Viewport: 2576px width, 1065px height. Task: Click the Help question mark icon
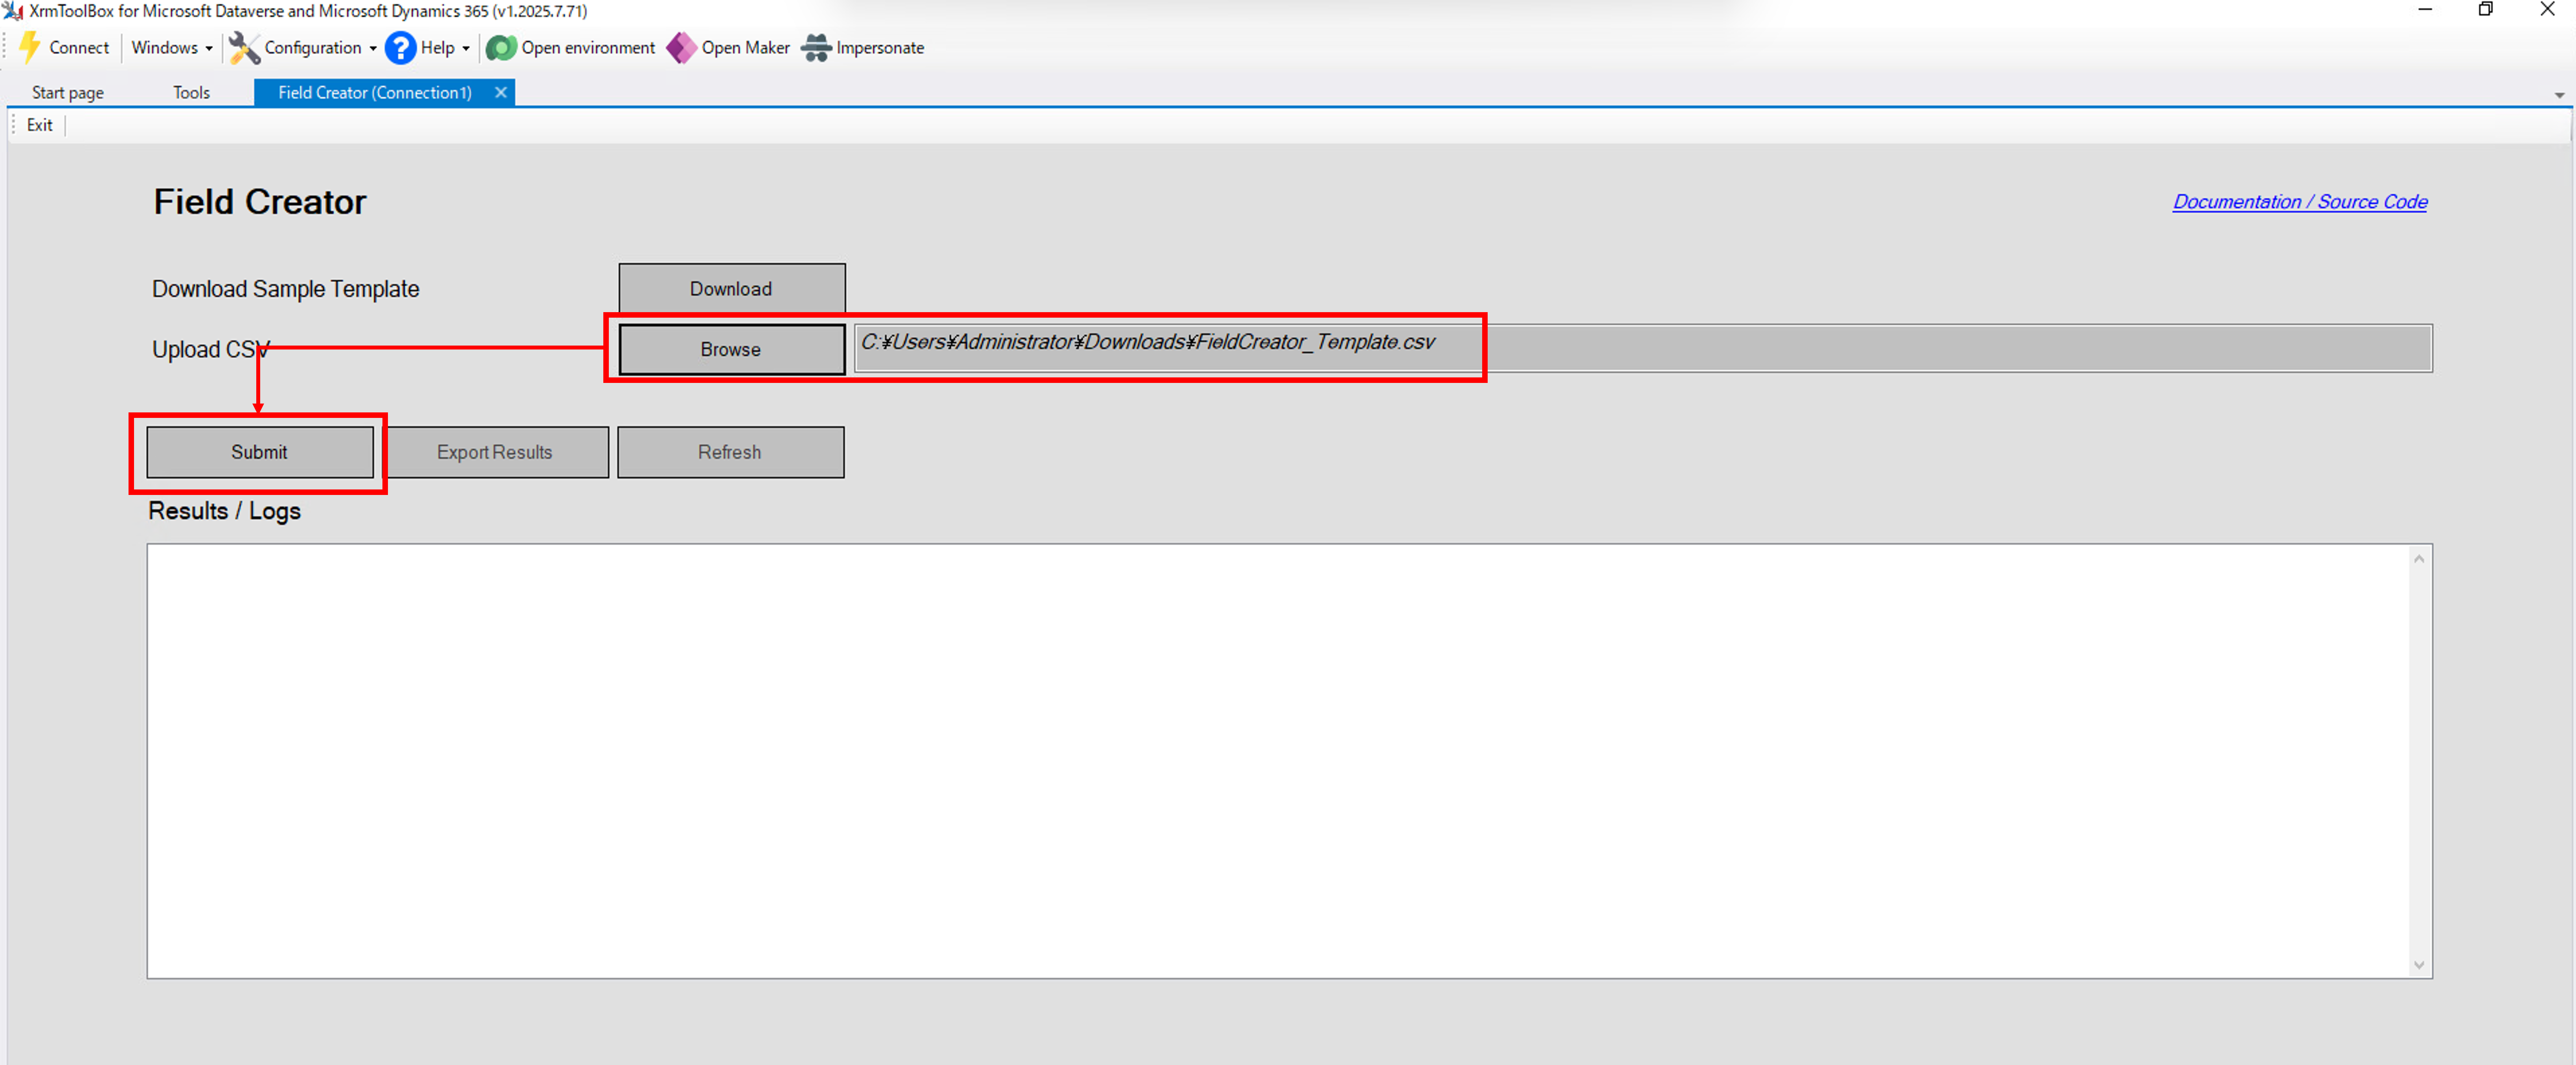tap(400, 47)
